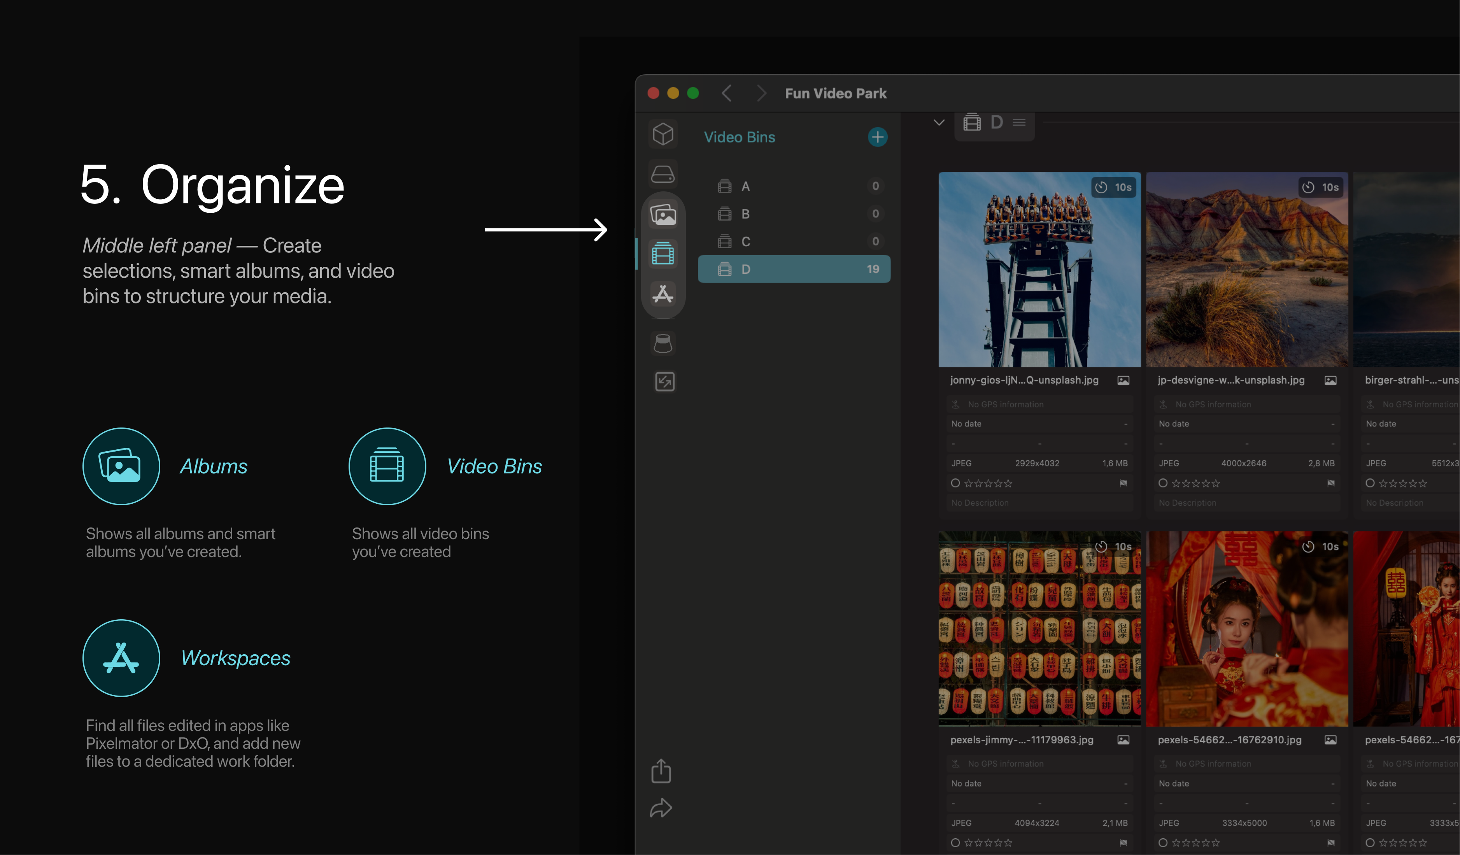Click the import/export arrows square icon

pos(664,382)
